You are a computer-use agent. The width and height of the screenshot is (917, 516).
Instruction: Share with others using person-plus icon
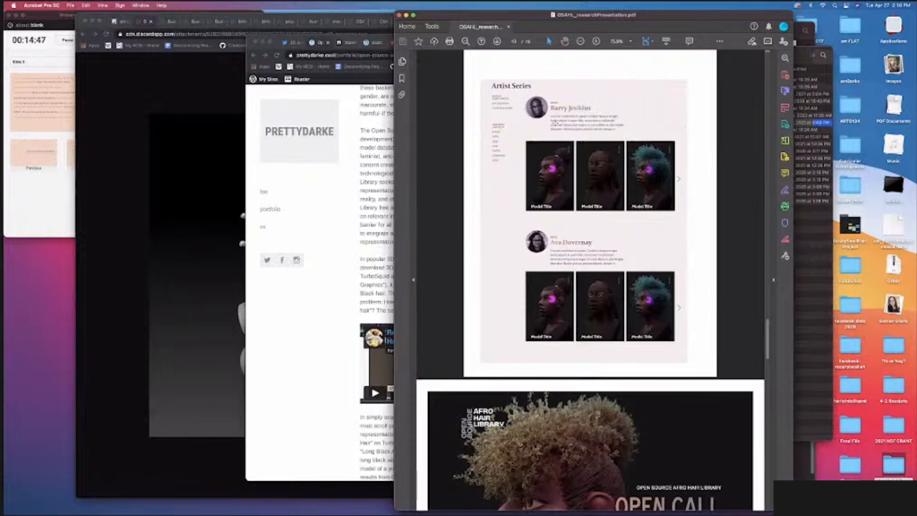(784, 41)
